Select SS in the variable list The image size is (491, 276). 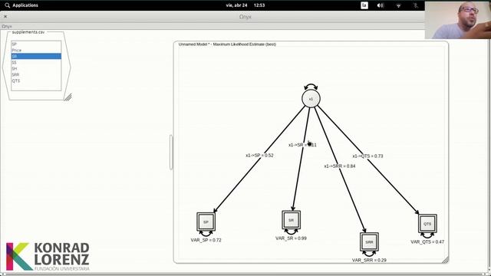tap(36, 62)
